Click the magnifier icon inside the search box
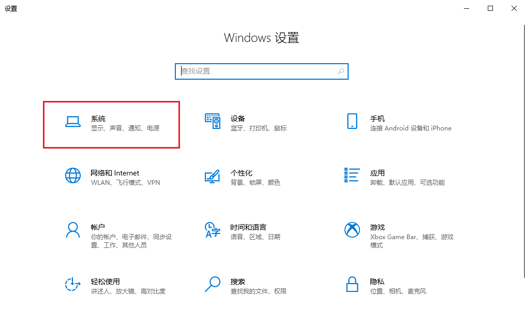Viewport: 525px width, 323px height. pos(341,71)
